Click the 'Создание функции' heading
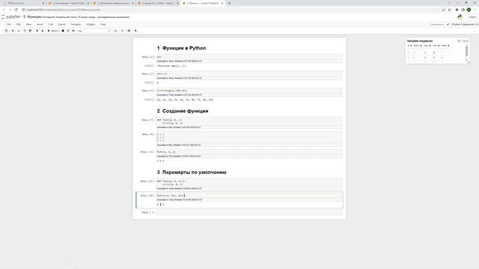The image size is (479, 269). [x=185, y=111]
